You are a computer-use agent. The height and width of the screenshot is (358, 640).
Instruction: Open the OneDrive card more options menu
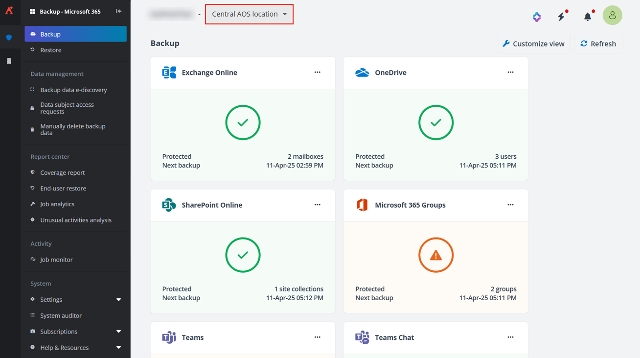click(x=510, y=72)
